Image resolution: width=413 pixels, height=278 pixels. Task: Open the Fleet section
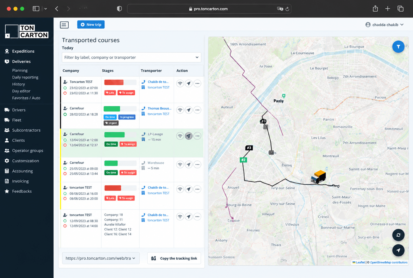click(17, 120)
